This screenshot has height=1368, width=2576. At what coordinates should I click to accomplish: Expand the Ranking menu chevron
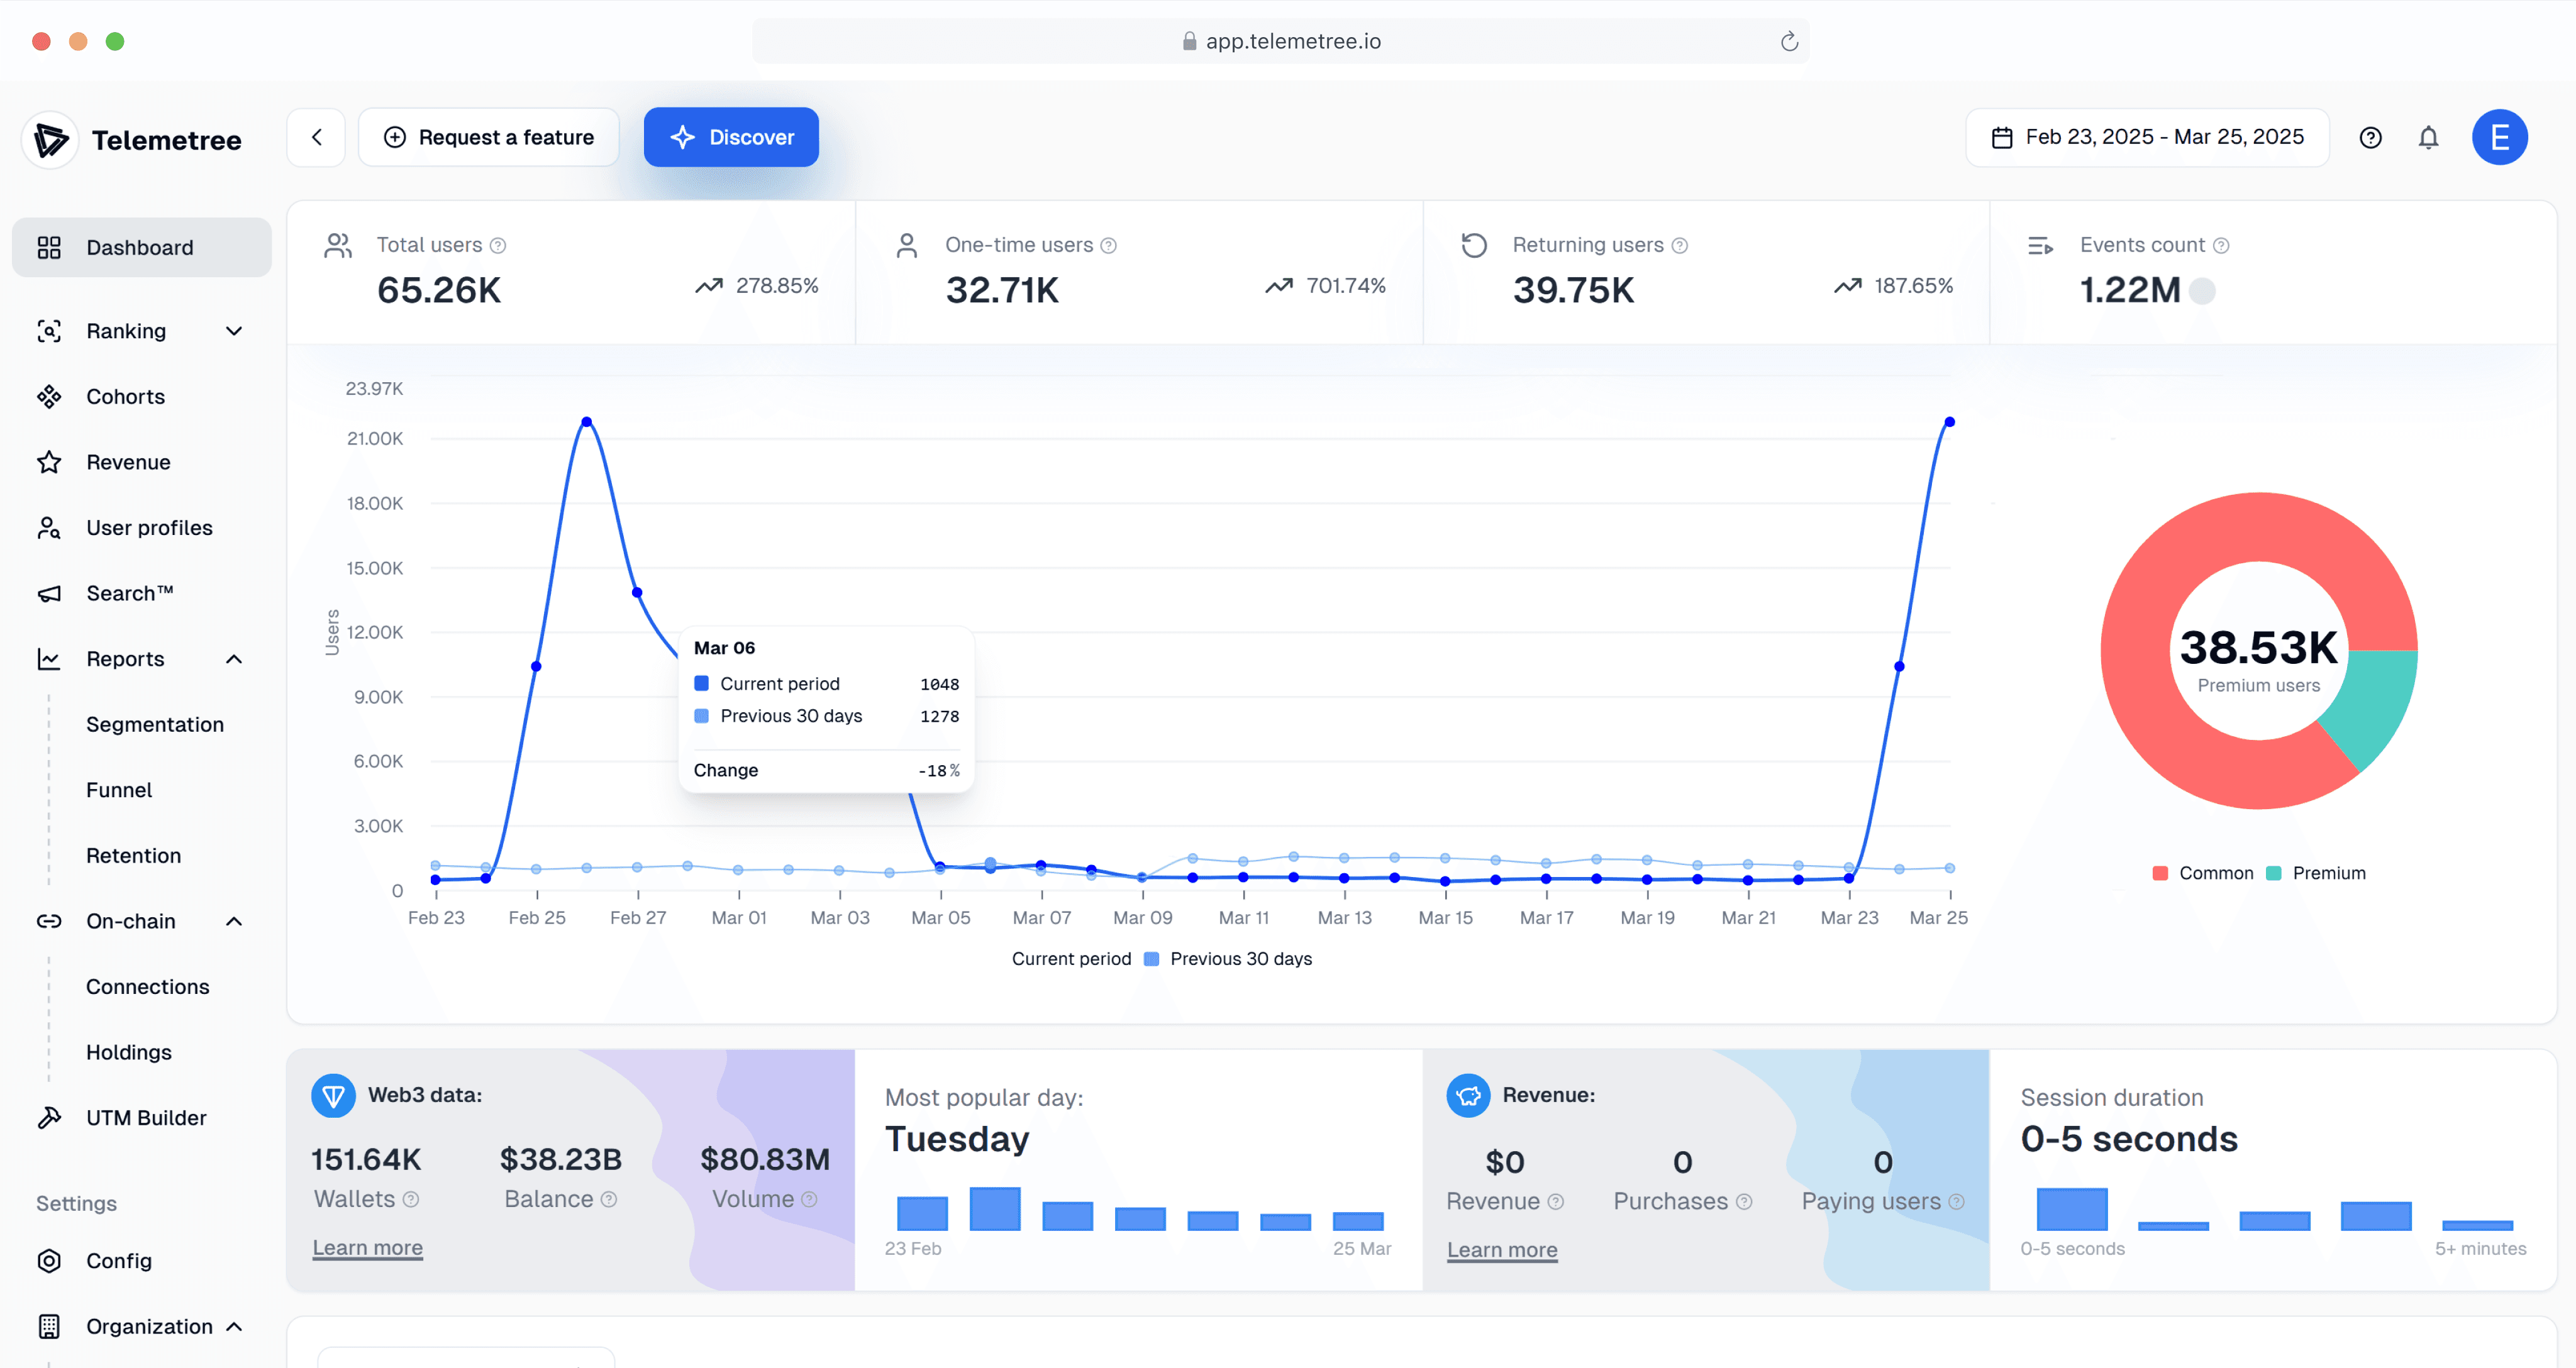coord(234,331)
